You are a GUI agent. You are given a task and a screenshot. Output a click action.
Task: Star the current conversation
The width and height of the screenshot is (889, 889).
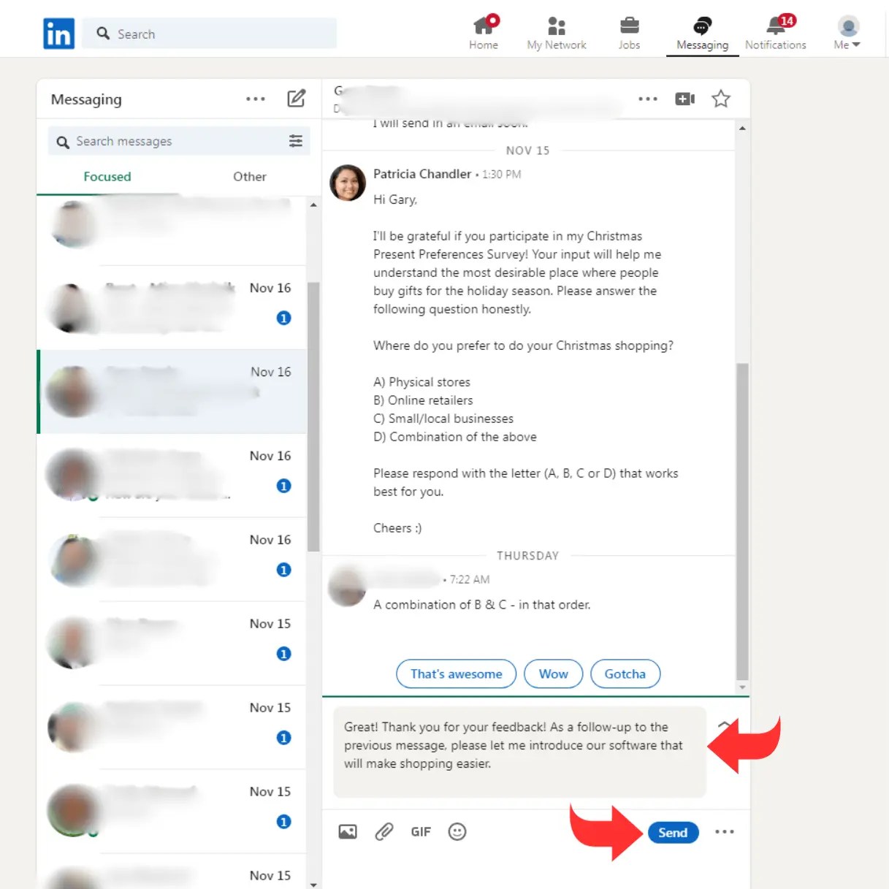720,99
